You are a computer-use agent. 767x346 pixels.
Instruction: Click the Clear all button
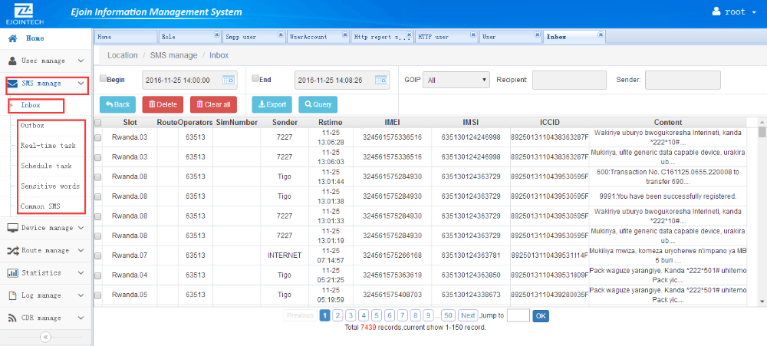click(214, 105)
